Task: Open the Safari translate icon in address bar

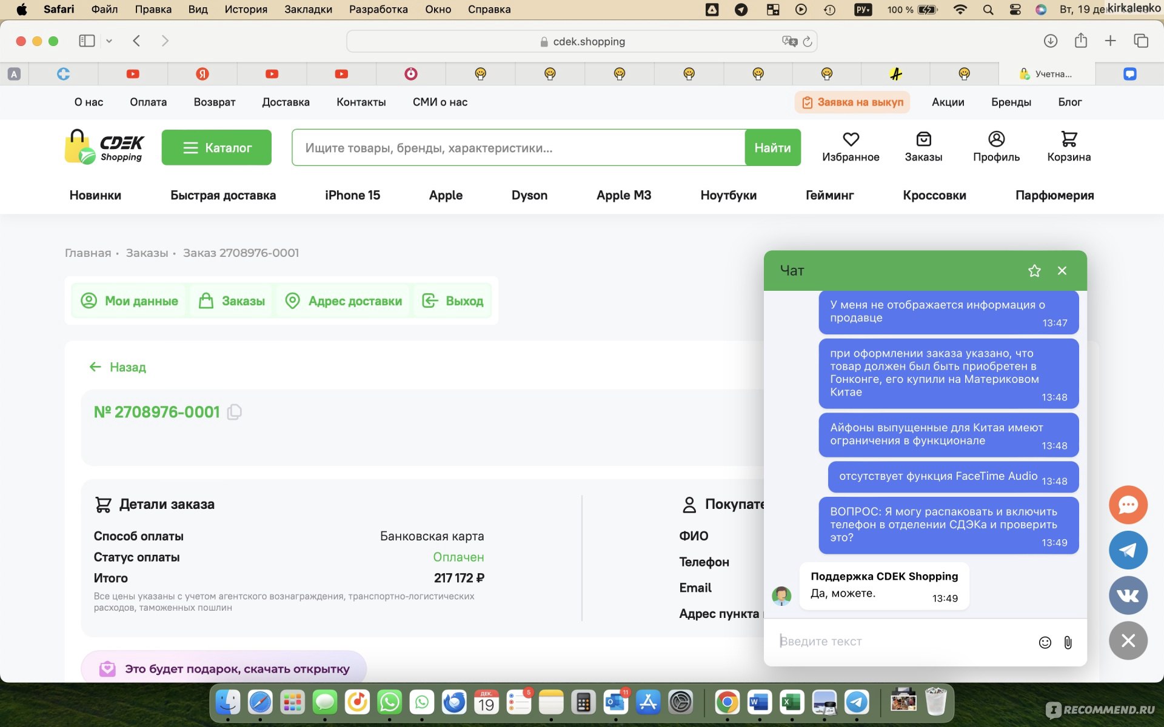Action: (x=789, y=41)
